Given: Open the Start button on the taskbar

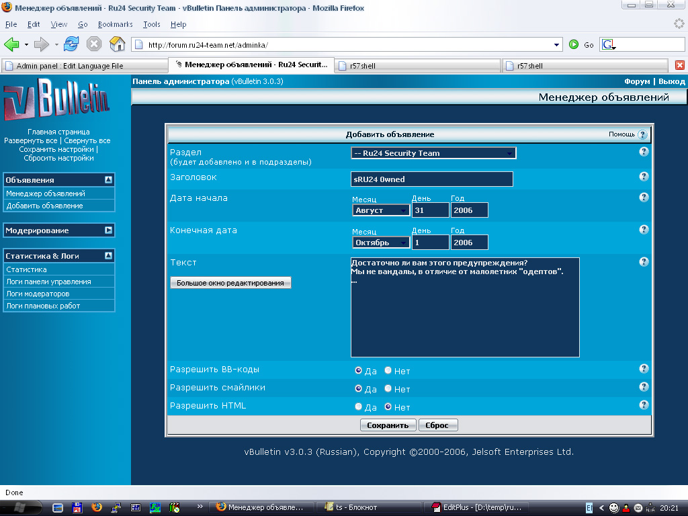Looking at the screenshot, I should [21, 508].
